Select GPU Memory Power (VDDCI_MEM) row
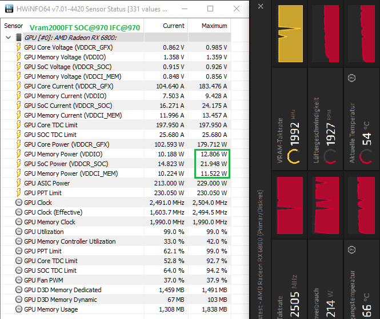The width and height of the screenshot is (380, 319). pyautogui.click(x=115, y=173)
